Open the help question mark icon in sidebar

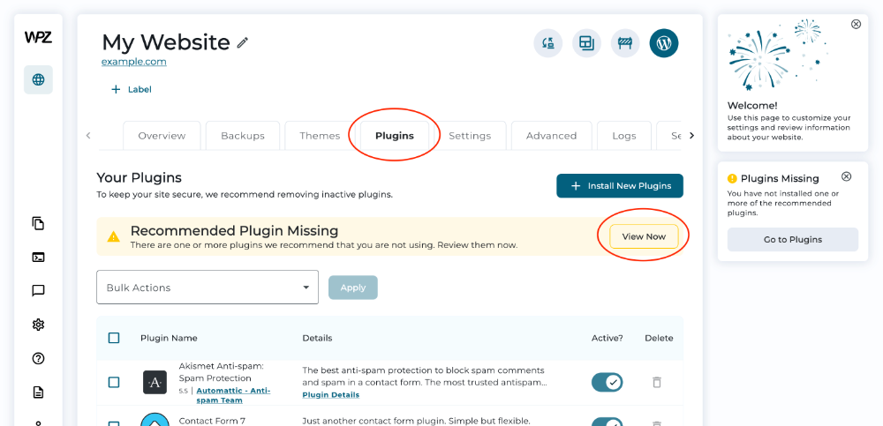click(x=38, y=359)
